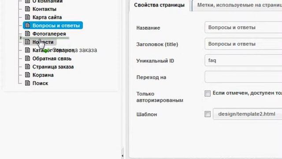This screenshot has height=159, width=282.
Task: Click the page icon beside Контакты
Action: [x=27, y=9]
